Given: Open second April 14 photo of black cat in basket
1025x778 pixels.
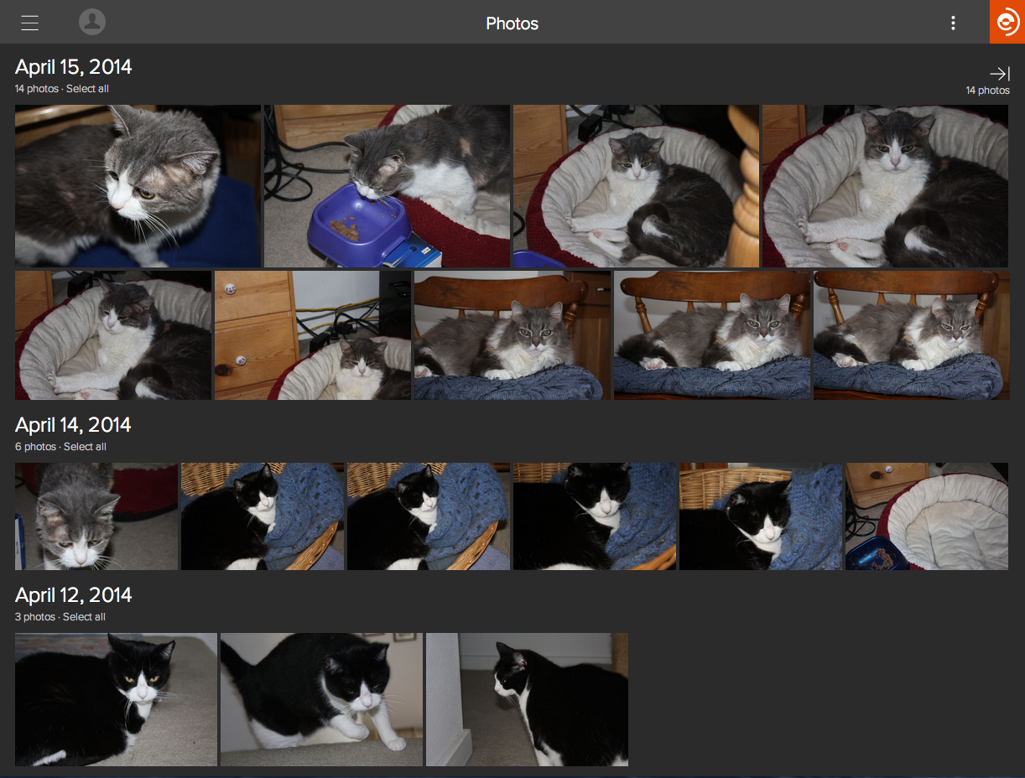Looking at the screenshot, I should tap(263, 516).
